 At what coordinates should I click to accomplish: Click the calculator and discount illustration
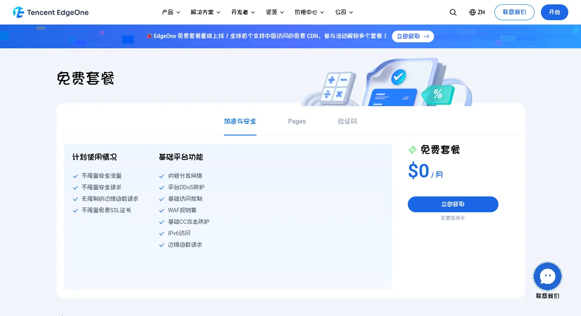386,82
